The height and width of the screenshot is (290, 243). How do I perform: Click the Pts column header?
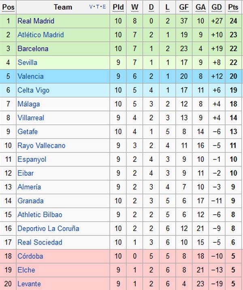233,7
